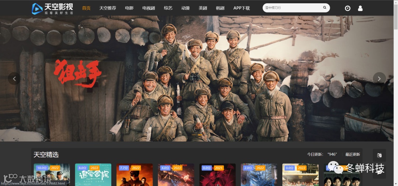Click the 10.0分 score badge
This screenshot has height=186, width=398.
[x=42, y=168]
